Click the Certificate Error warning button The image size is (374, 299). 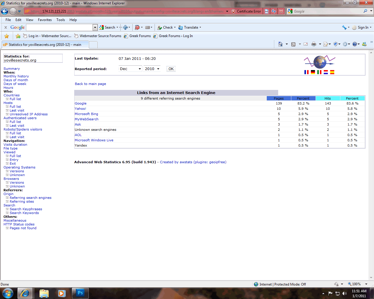click(246, 11)
